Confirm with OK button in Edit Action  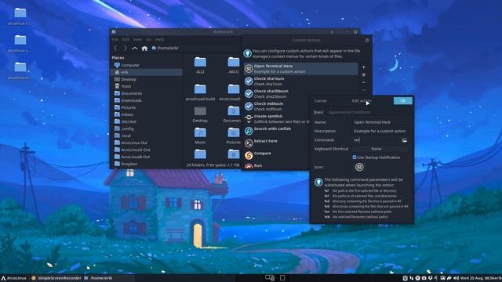tap(402, 101)
